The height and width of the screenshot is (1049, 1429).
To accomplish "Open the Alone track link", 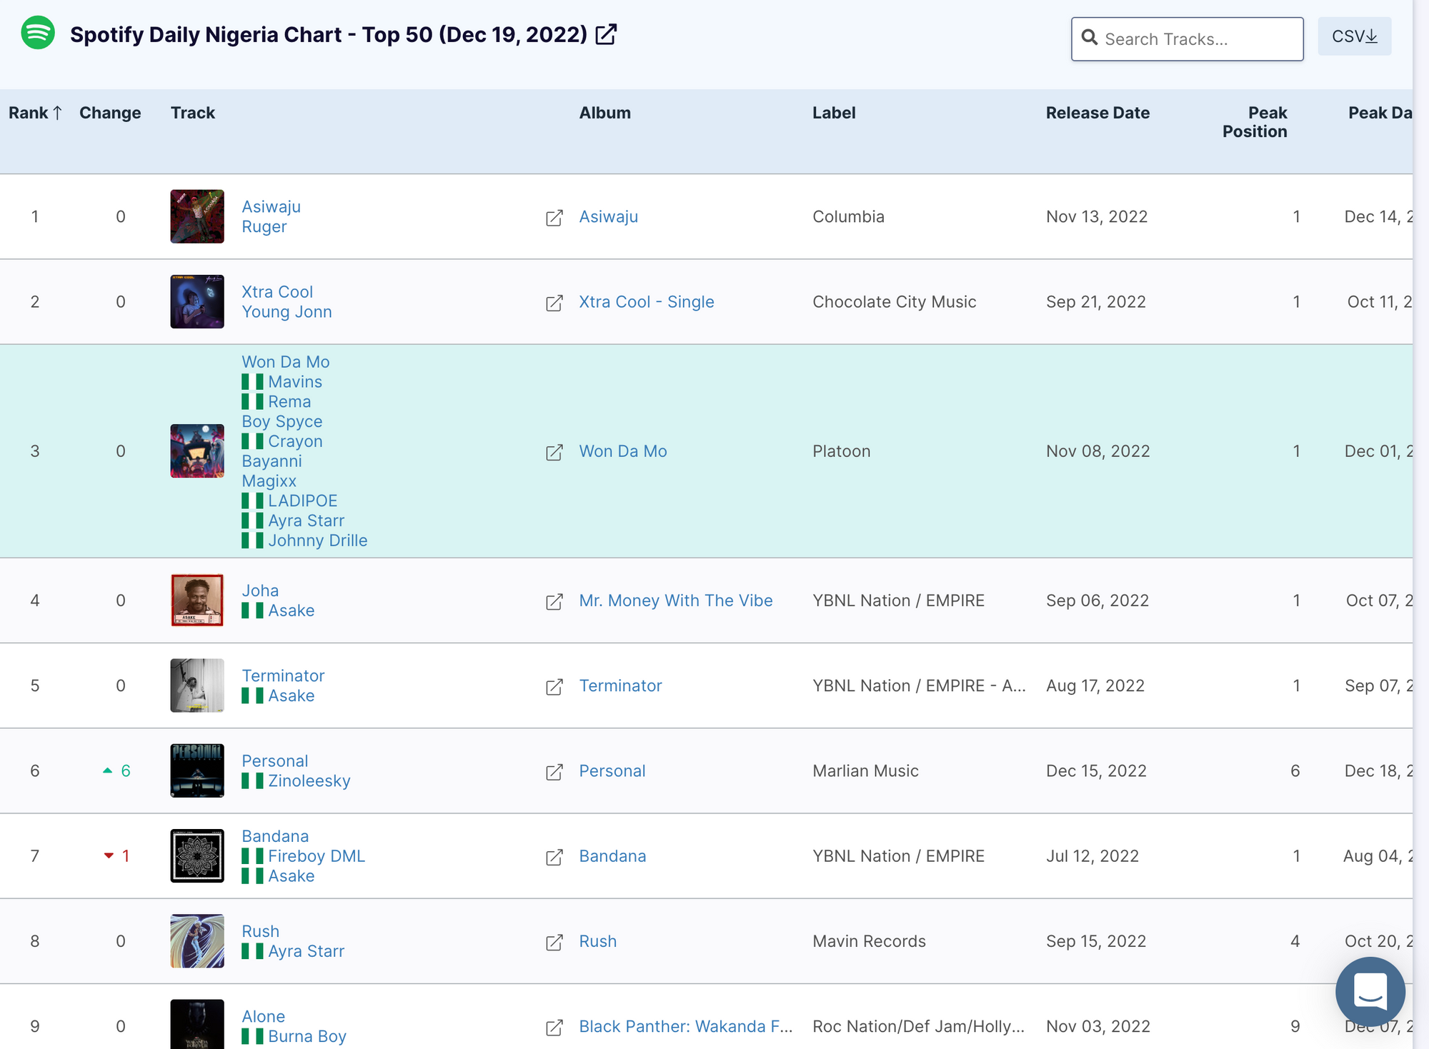I will click(264, 1016).
